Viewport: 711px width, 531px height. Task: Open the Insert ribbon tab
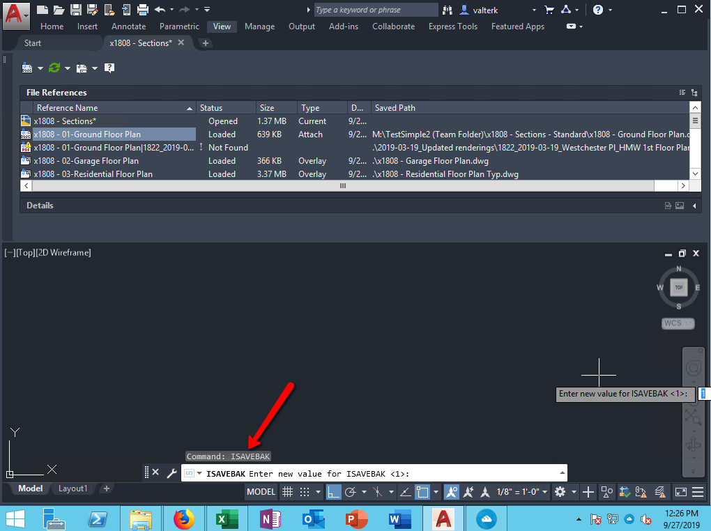pos(87,26)
